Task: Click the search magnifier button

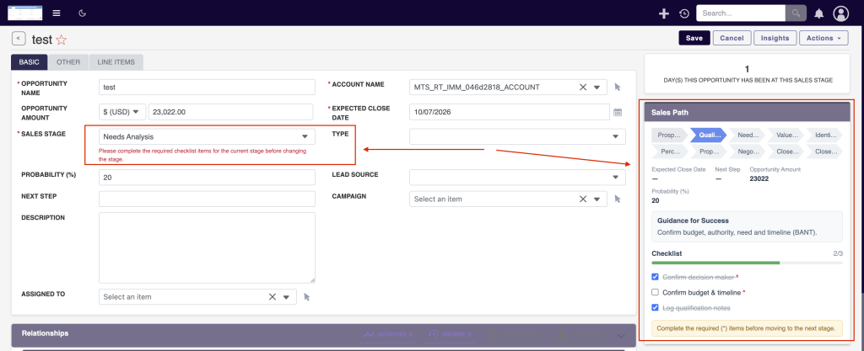Action: tap(796, 13)
